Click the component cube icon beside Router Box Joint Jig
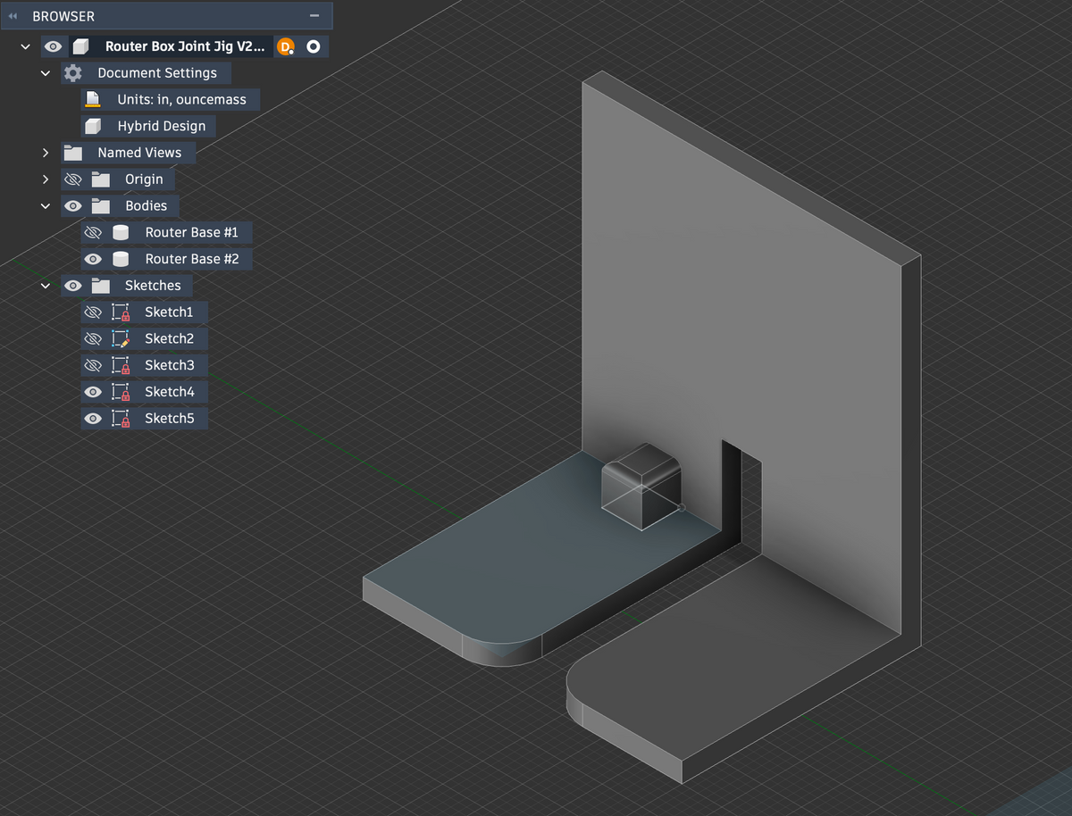Viewport: 1072px width, 816px height. [x=80, y=46]
